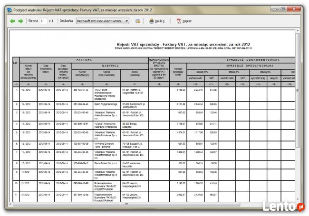Click the PDF icon on Zapisz
The height and width of the screenshot is (216, 309).
pos(179,21)
